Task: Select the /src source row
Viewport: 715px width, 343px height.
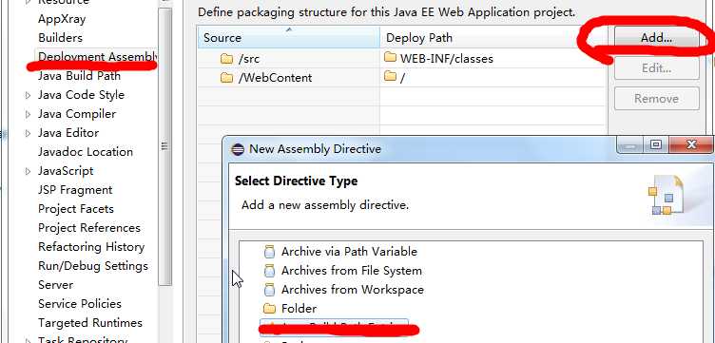Action: pos(289,59)
